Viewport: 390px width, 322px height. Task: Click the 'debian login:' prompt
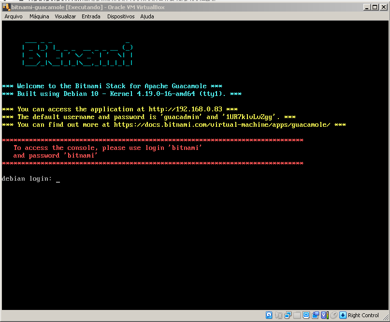27,179
